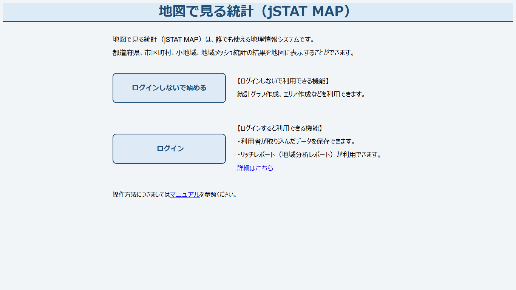The image size is (516, 290).
Task: Click the リッチレポート（地域分析レポート） line
Action: [x=310, y=155]
